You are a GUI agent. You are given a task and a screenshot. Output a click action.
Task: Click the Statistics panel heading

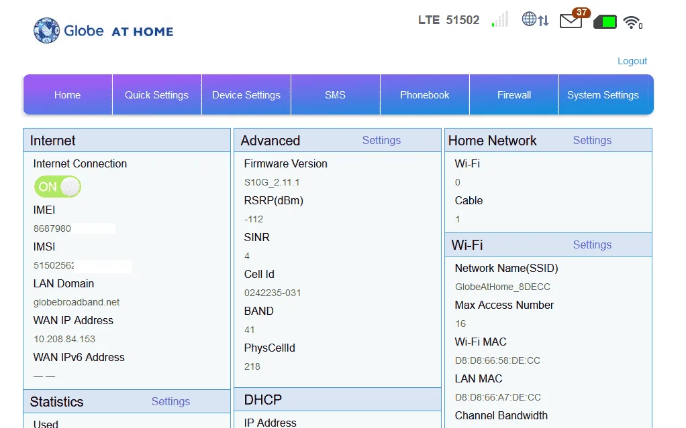(56, 402)
